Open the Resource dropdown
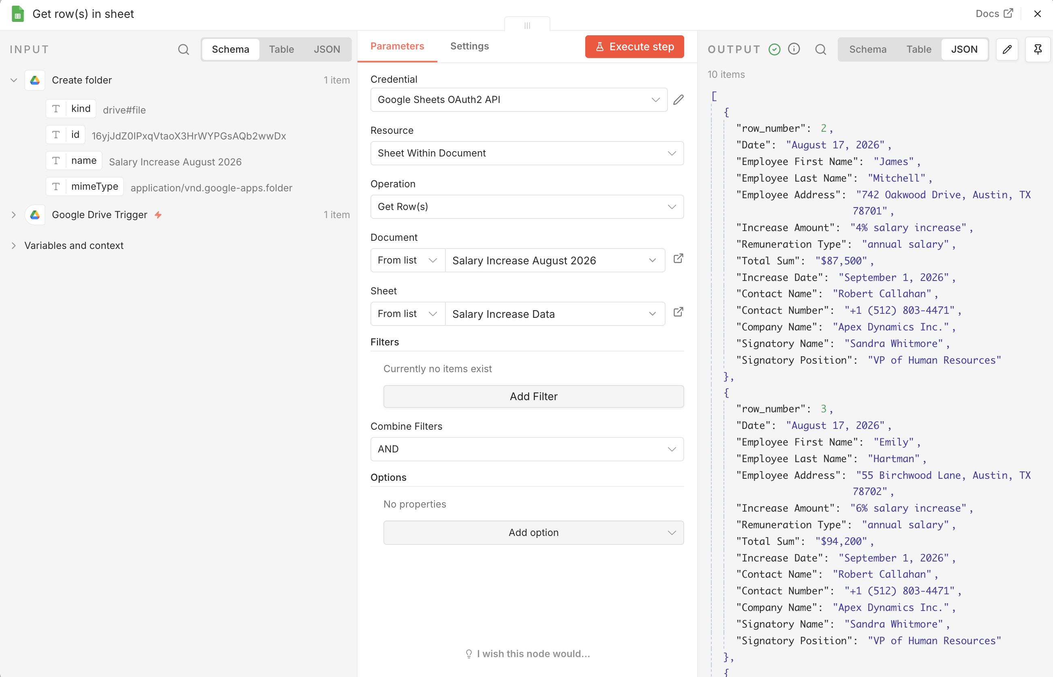 tap(527, 153)
